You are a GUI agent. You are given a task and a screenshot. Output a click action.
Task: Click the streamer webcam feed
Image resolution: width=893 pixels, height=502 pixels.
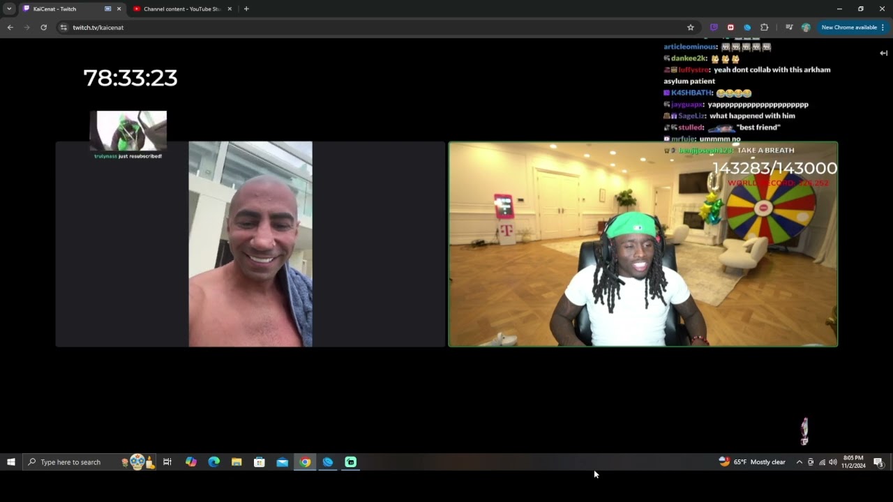[x=643, y=244]
